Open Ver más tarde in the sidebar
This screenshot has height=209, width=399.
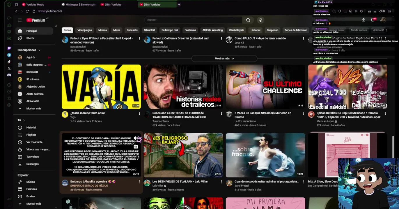coord(34,142)
